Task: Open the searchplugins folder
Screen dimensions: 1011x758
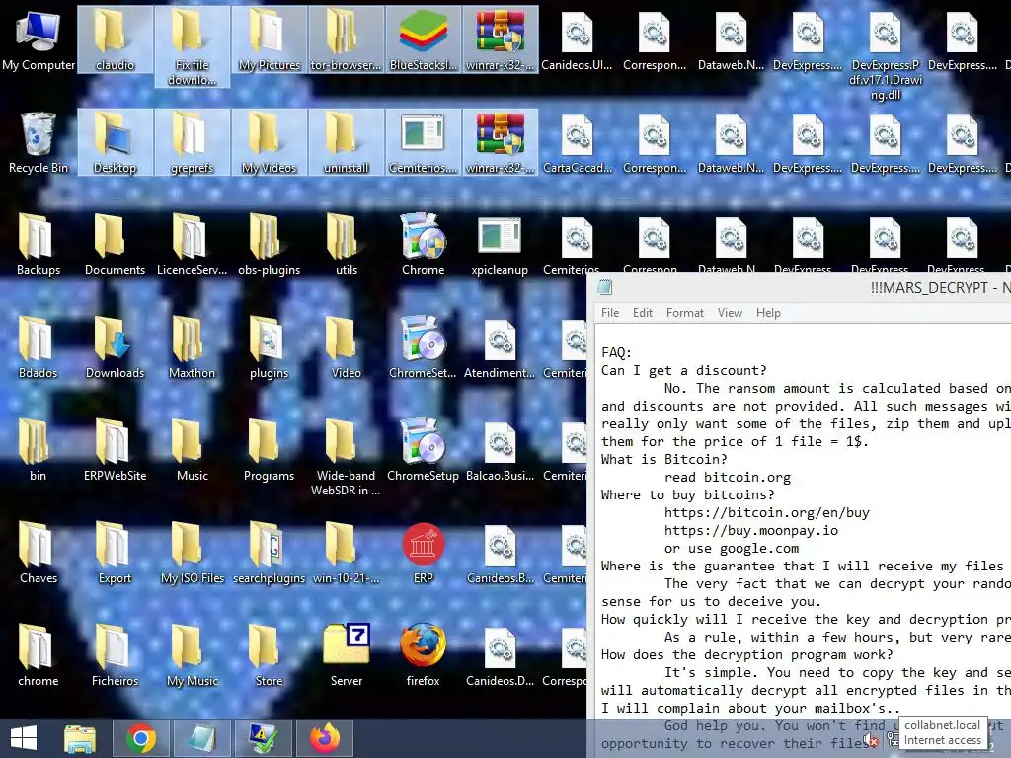Action: pos(269,553)
